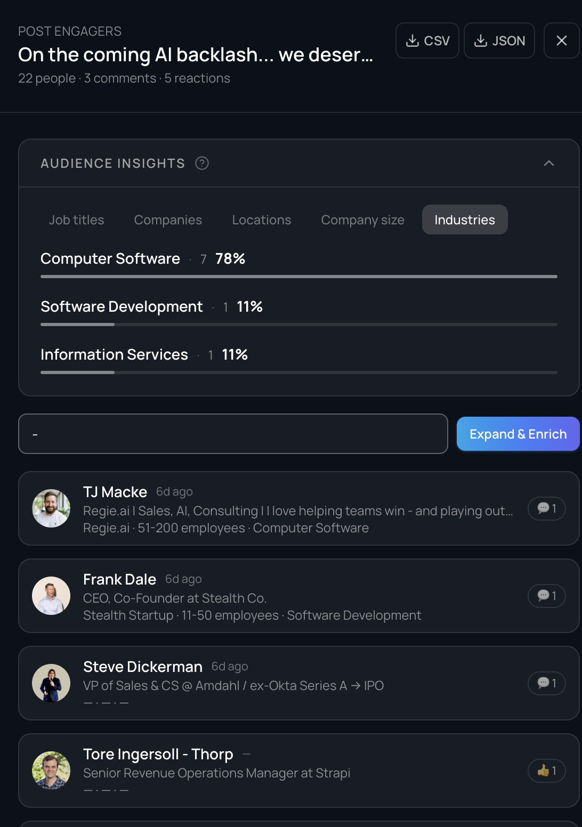The width and height of the screenshot is (582, 827).
Task: Click the Information Services 11% progress bar
Action: coord(299,372)
